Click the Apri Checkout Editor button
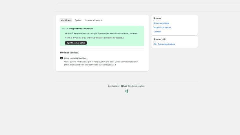The image size is (240, 135). (x=76, y=43)
